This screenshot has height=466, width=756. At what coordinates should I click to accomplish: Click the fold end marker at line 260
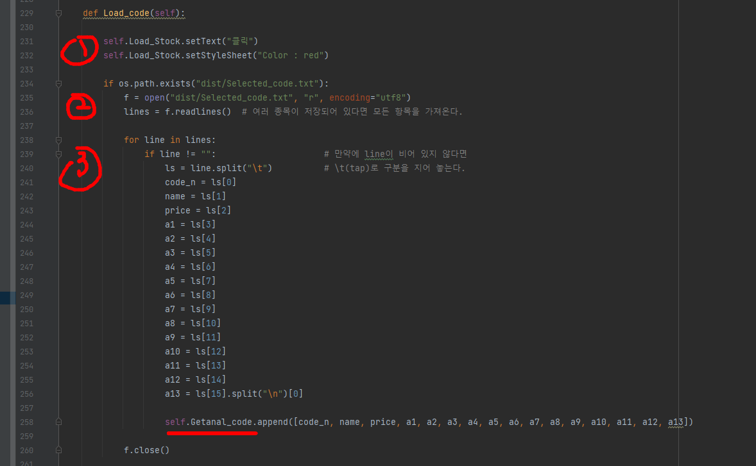pos(58,450)
